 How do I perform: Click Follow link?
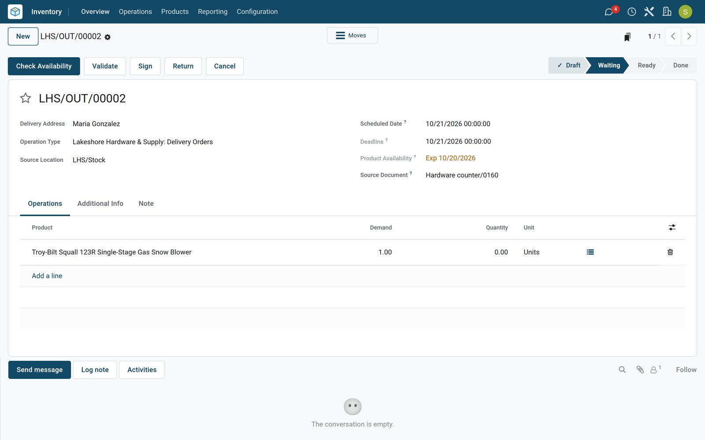click(x=686, y=370)
